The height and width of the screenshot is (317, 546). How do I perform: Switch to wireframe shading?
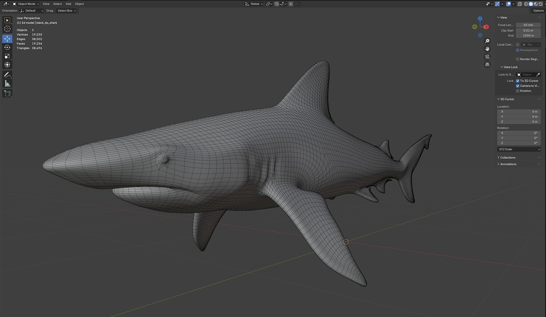[x=526, y=4]
